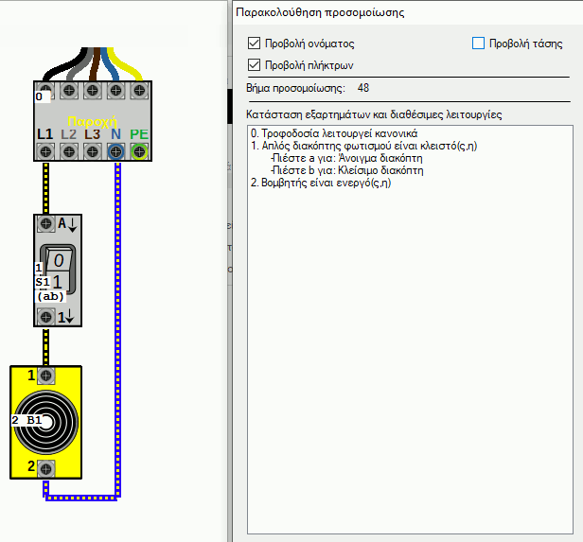The width and height of the screenshot is (583, 542).
Task: Click the L3 output screw below its label
Action: (92, 151)
